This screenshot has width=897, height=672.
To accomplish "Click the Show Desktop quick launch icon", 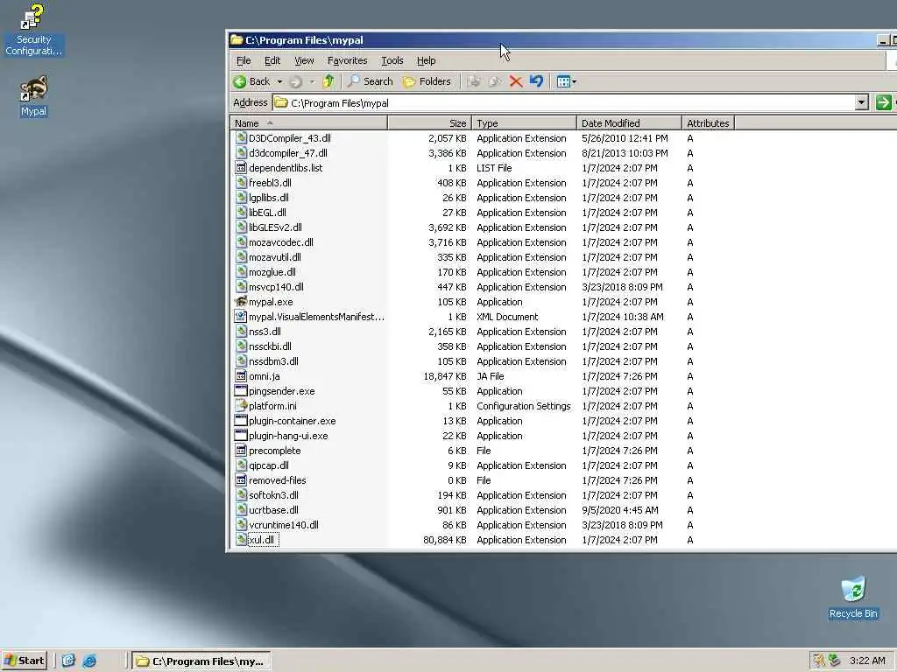I will point(68,661).
